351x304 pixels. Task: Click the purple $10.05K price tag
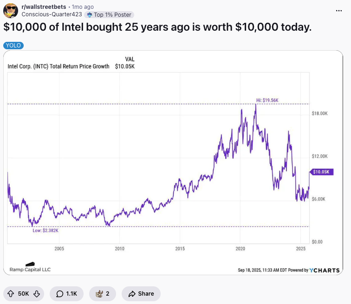coord(322,172)
